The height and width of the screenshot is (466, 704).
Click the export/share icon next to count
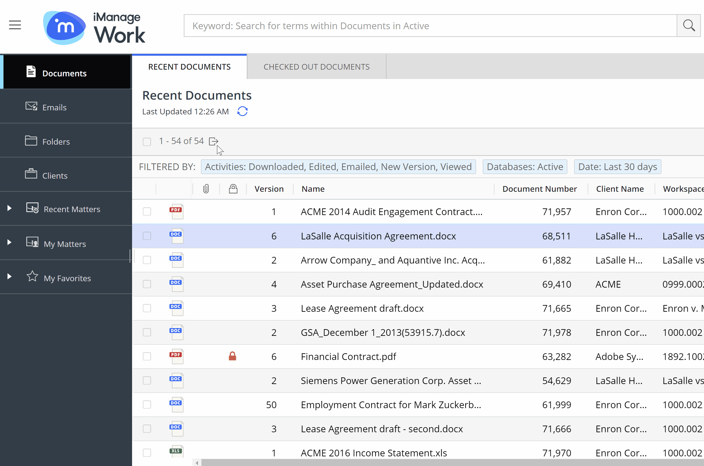point(213,141)
